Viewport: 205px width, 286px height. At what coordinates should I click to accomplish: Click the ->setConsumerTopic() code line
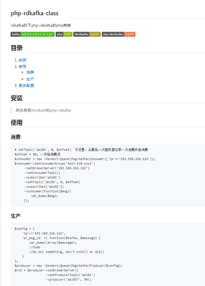[42, 173]
